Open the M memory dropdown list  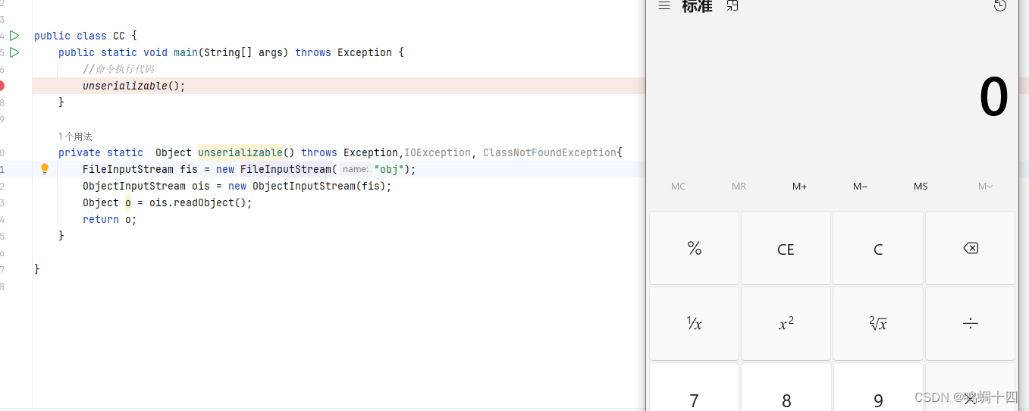click(x=985, y=187)
